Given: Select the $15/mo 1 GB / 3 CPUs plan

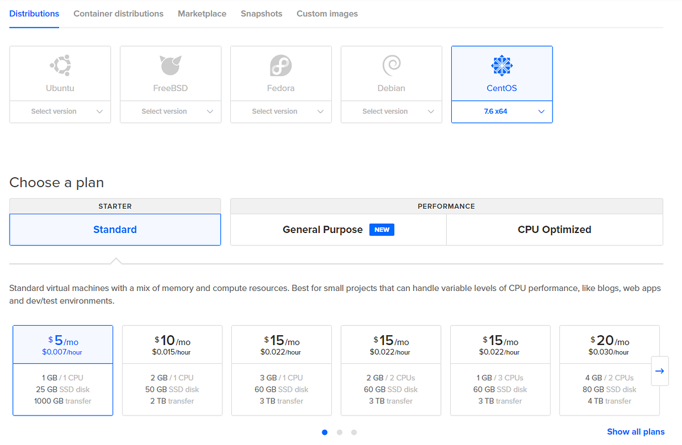Looking at the screenshot, I should (x=500, y=371).
